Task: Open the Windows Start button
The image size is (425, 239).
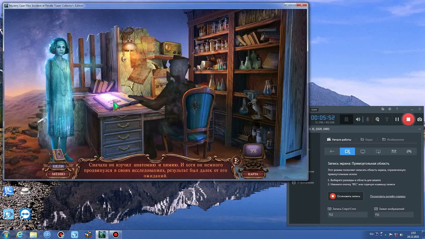Action: 6,235
